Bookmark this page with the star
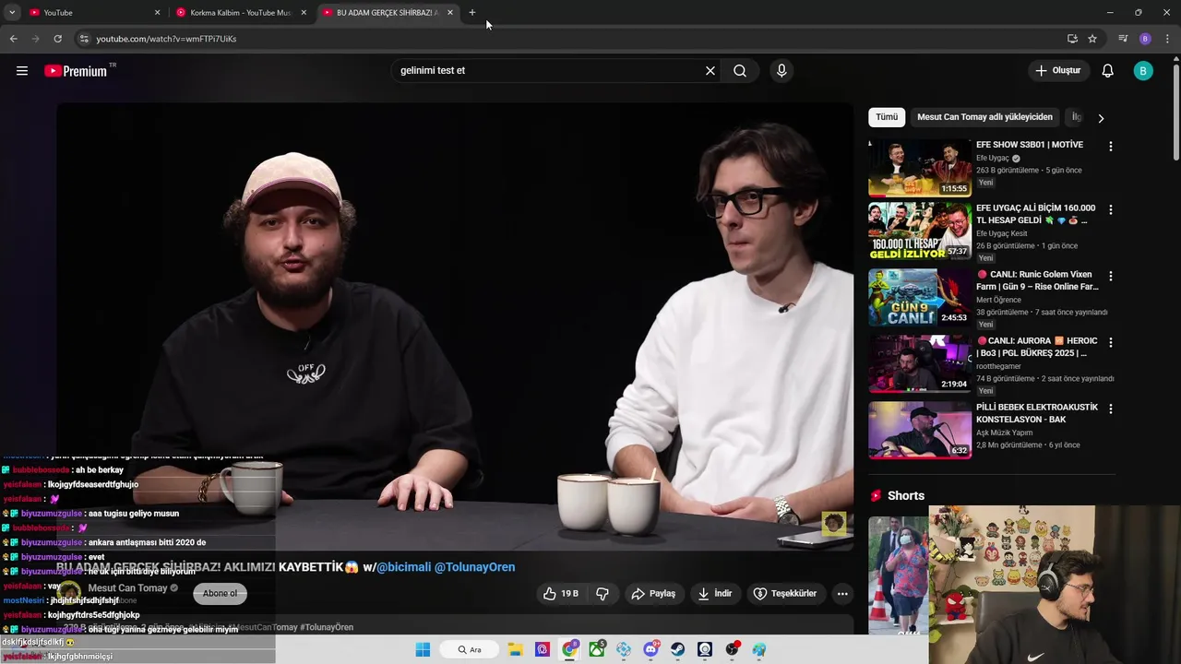The height and width of the screenshot is (664, 1181). 1092,39
